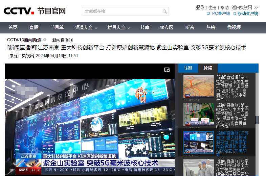Collapse sidebar with the » arrow

point(176,127)
